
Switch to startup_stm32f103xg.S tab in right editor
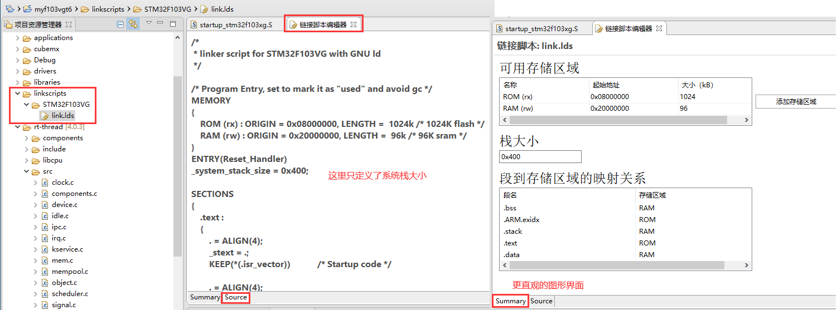click(541, 28)
